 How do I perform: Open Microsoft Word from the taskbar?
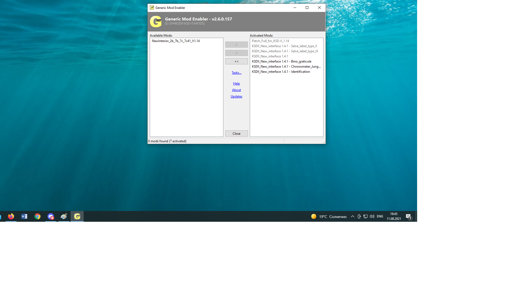24,216
